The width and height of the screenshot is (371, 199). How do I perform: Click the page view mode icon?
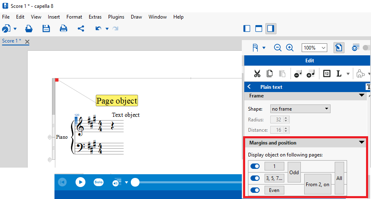click(x=255, y=48)
